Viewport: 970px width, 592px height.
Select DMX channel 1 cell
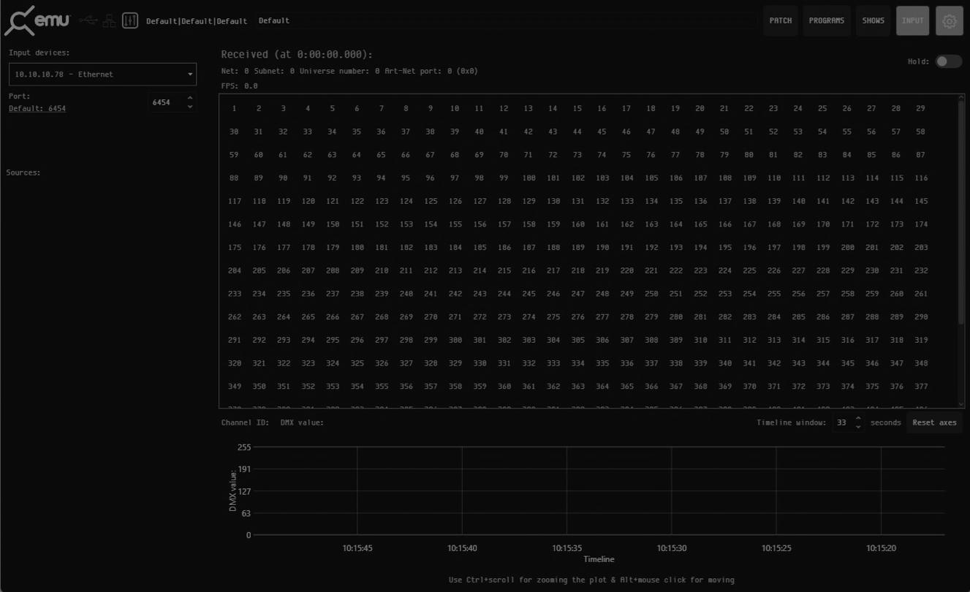[x=235, y=108]
